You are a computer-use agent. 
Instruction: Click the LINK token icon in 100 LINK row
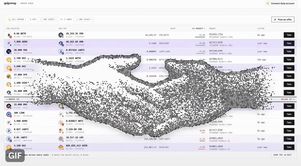pos(9,114)
